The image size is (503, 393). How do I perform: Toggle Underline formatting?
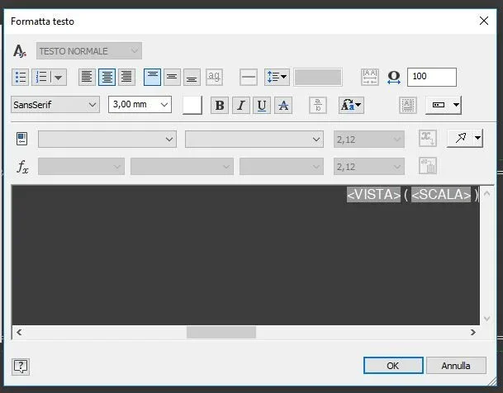pos(262,105)
